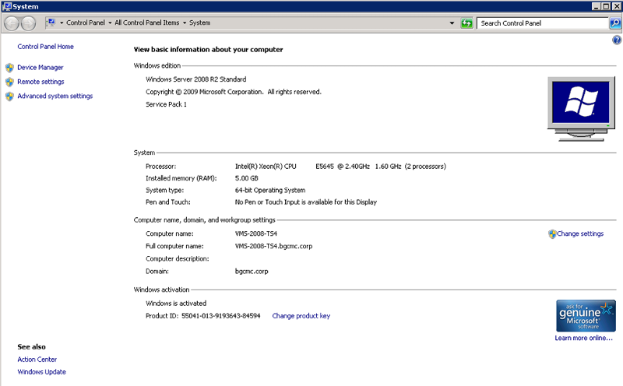
Task: Click the shield icon beside Device Manager
Action: (x=9, y=68)
